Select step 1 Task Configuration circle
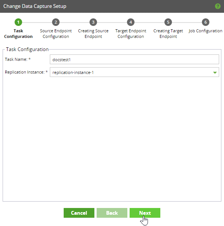Viewport: 224px width, 226px height. (18, 22)
